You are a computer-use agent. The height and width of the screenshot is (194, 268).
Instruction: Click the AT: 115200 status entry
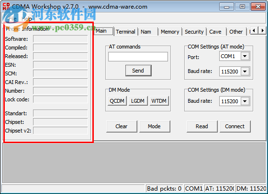point(220,189)
